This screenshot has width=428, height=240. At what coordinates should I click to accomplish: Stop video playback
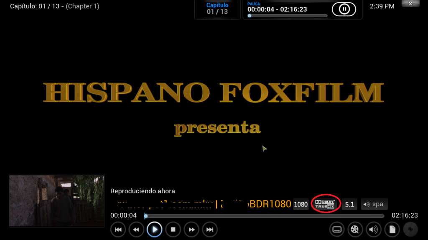173,229
